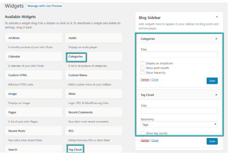Select the Custom Menu available widget
The width and height of the screenshot is (228, 154).
coord(94,75)
